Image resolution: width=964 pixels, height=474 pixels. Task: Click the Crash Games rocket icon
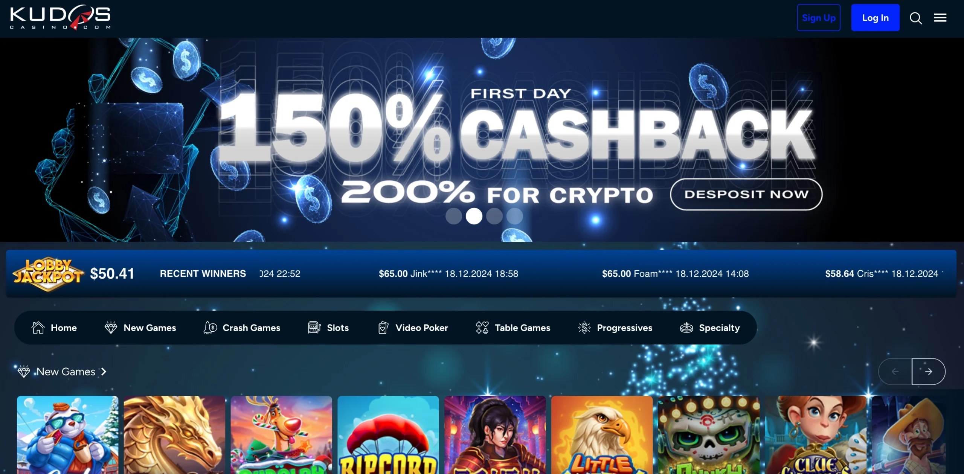[210, 328]
